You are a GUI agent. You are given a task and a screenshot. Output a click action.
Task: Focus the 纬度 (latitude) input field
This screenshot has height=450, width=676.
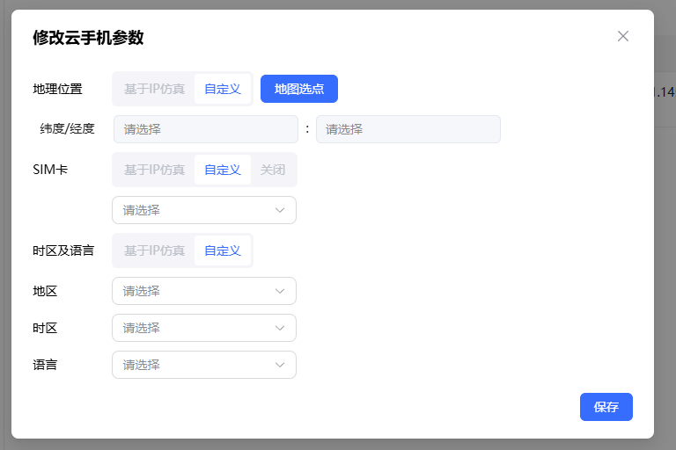coord(206,129)
